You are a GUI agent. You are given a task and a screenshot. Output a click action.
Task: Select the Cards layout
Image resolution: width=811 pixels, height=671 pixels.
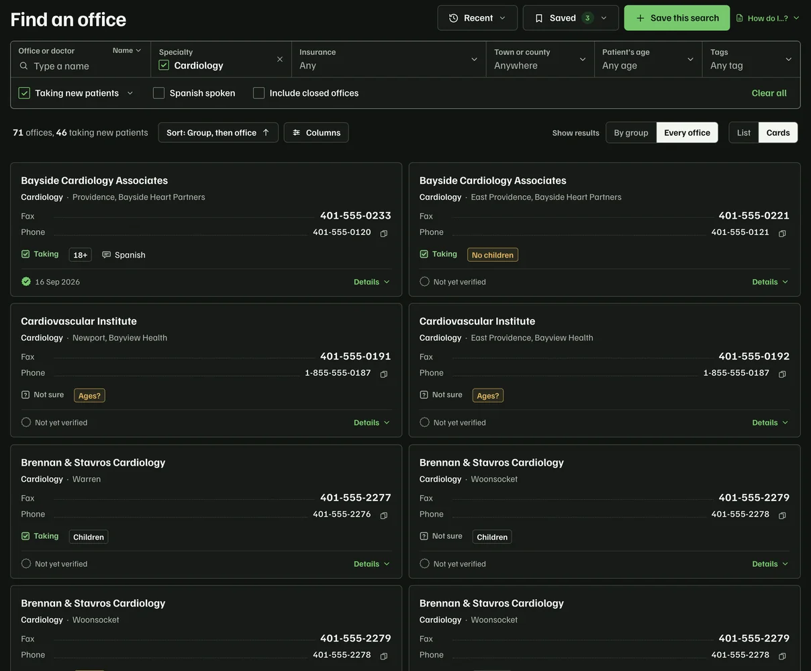coord(778,133)
